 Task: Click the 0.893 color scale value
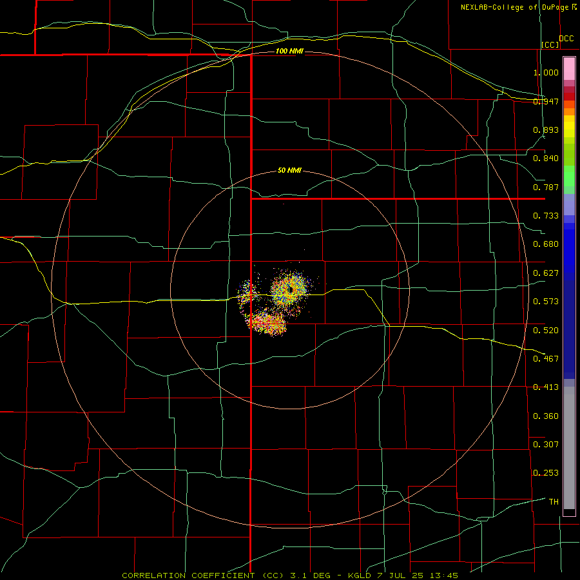pyautogui.click(x=546, y=130)
